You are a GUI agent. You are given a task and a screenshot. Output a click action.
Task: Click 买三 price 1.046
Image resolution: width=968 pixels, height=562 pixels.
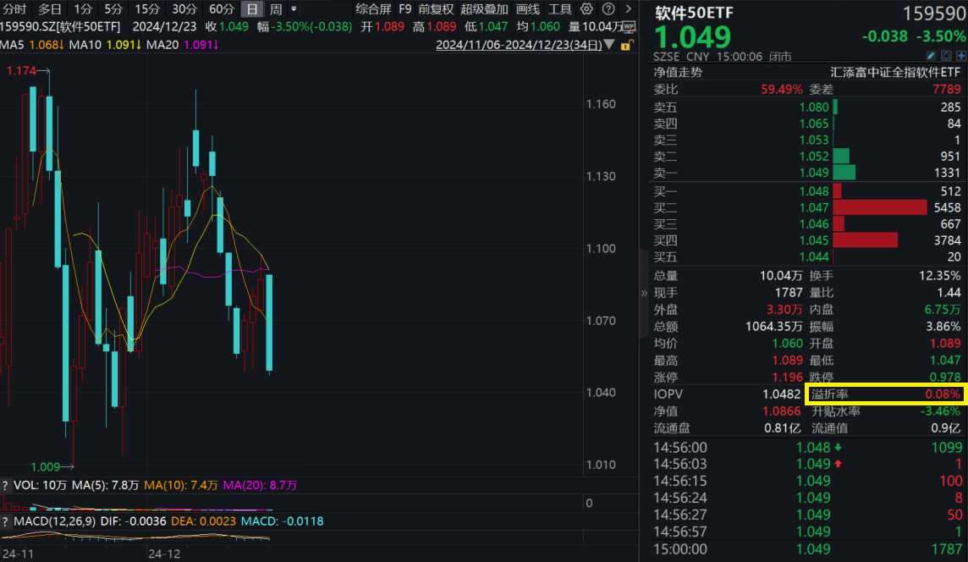(x=814, y=224)
